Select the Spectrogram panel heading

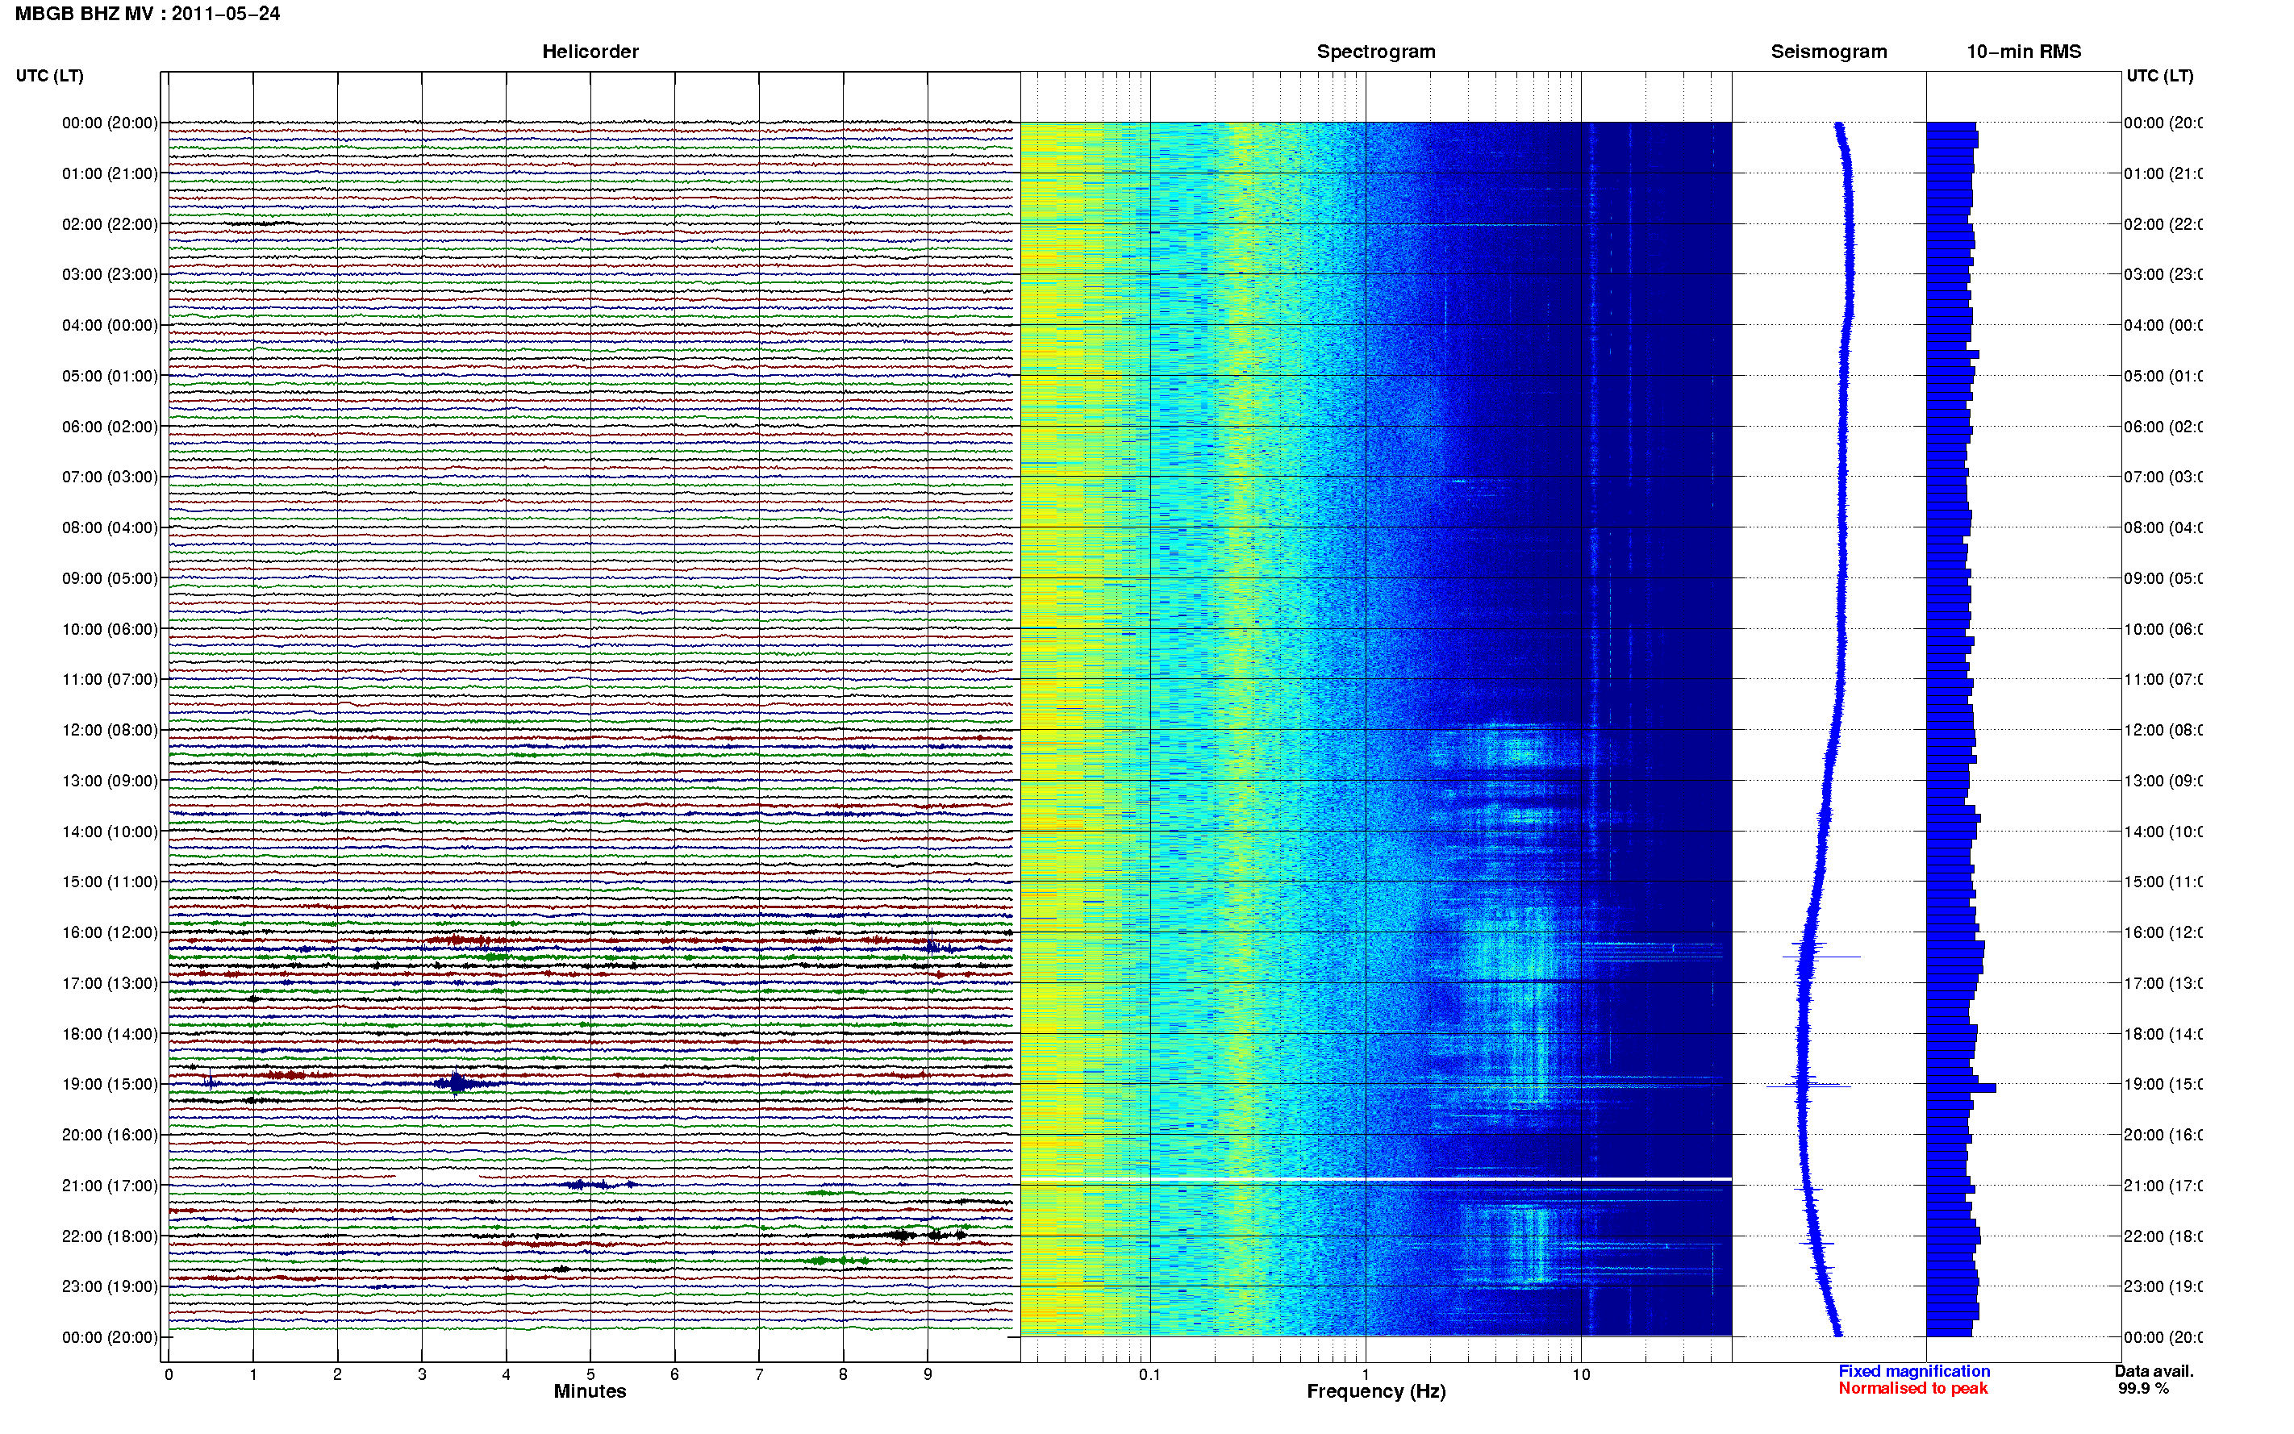click(x=1375, y=52)
